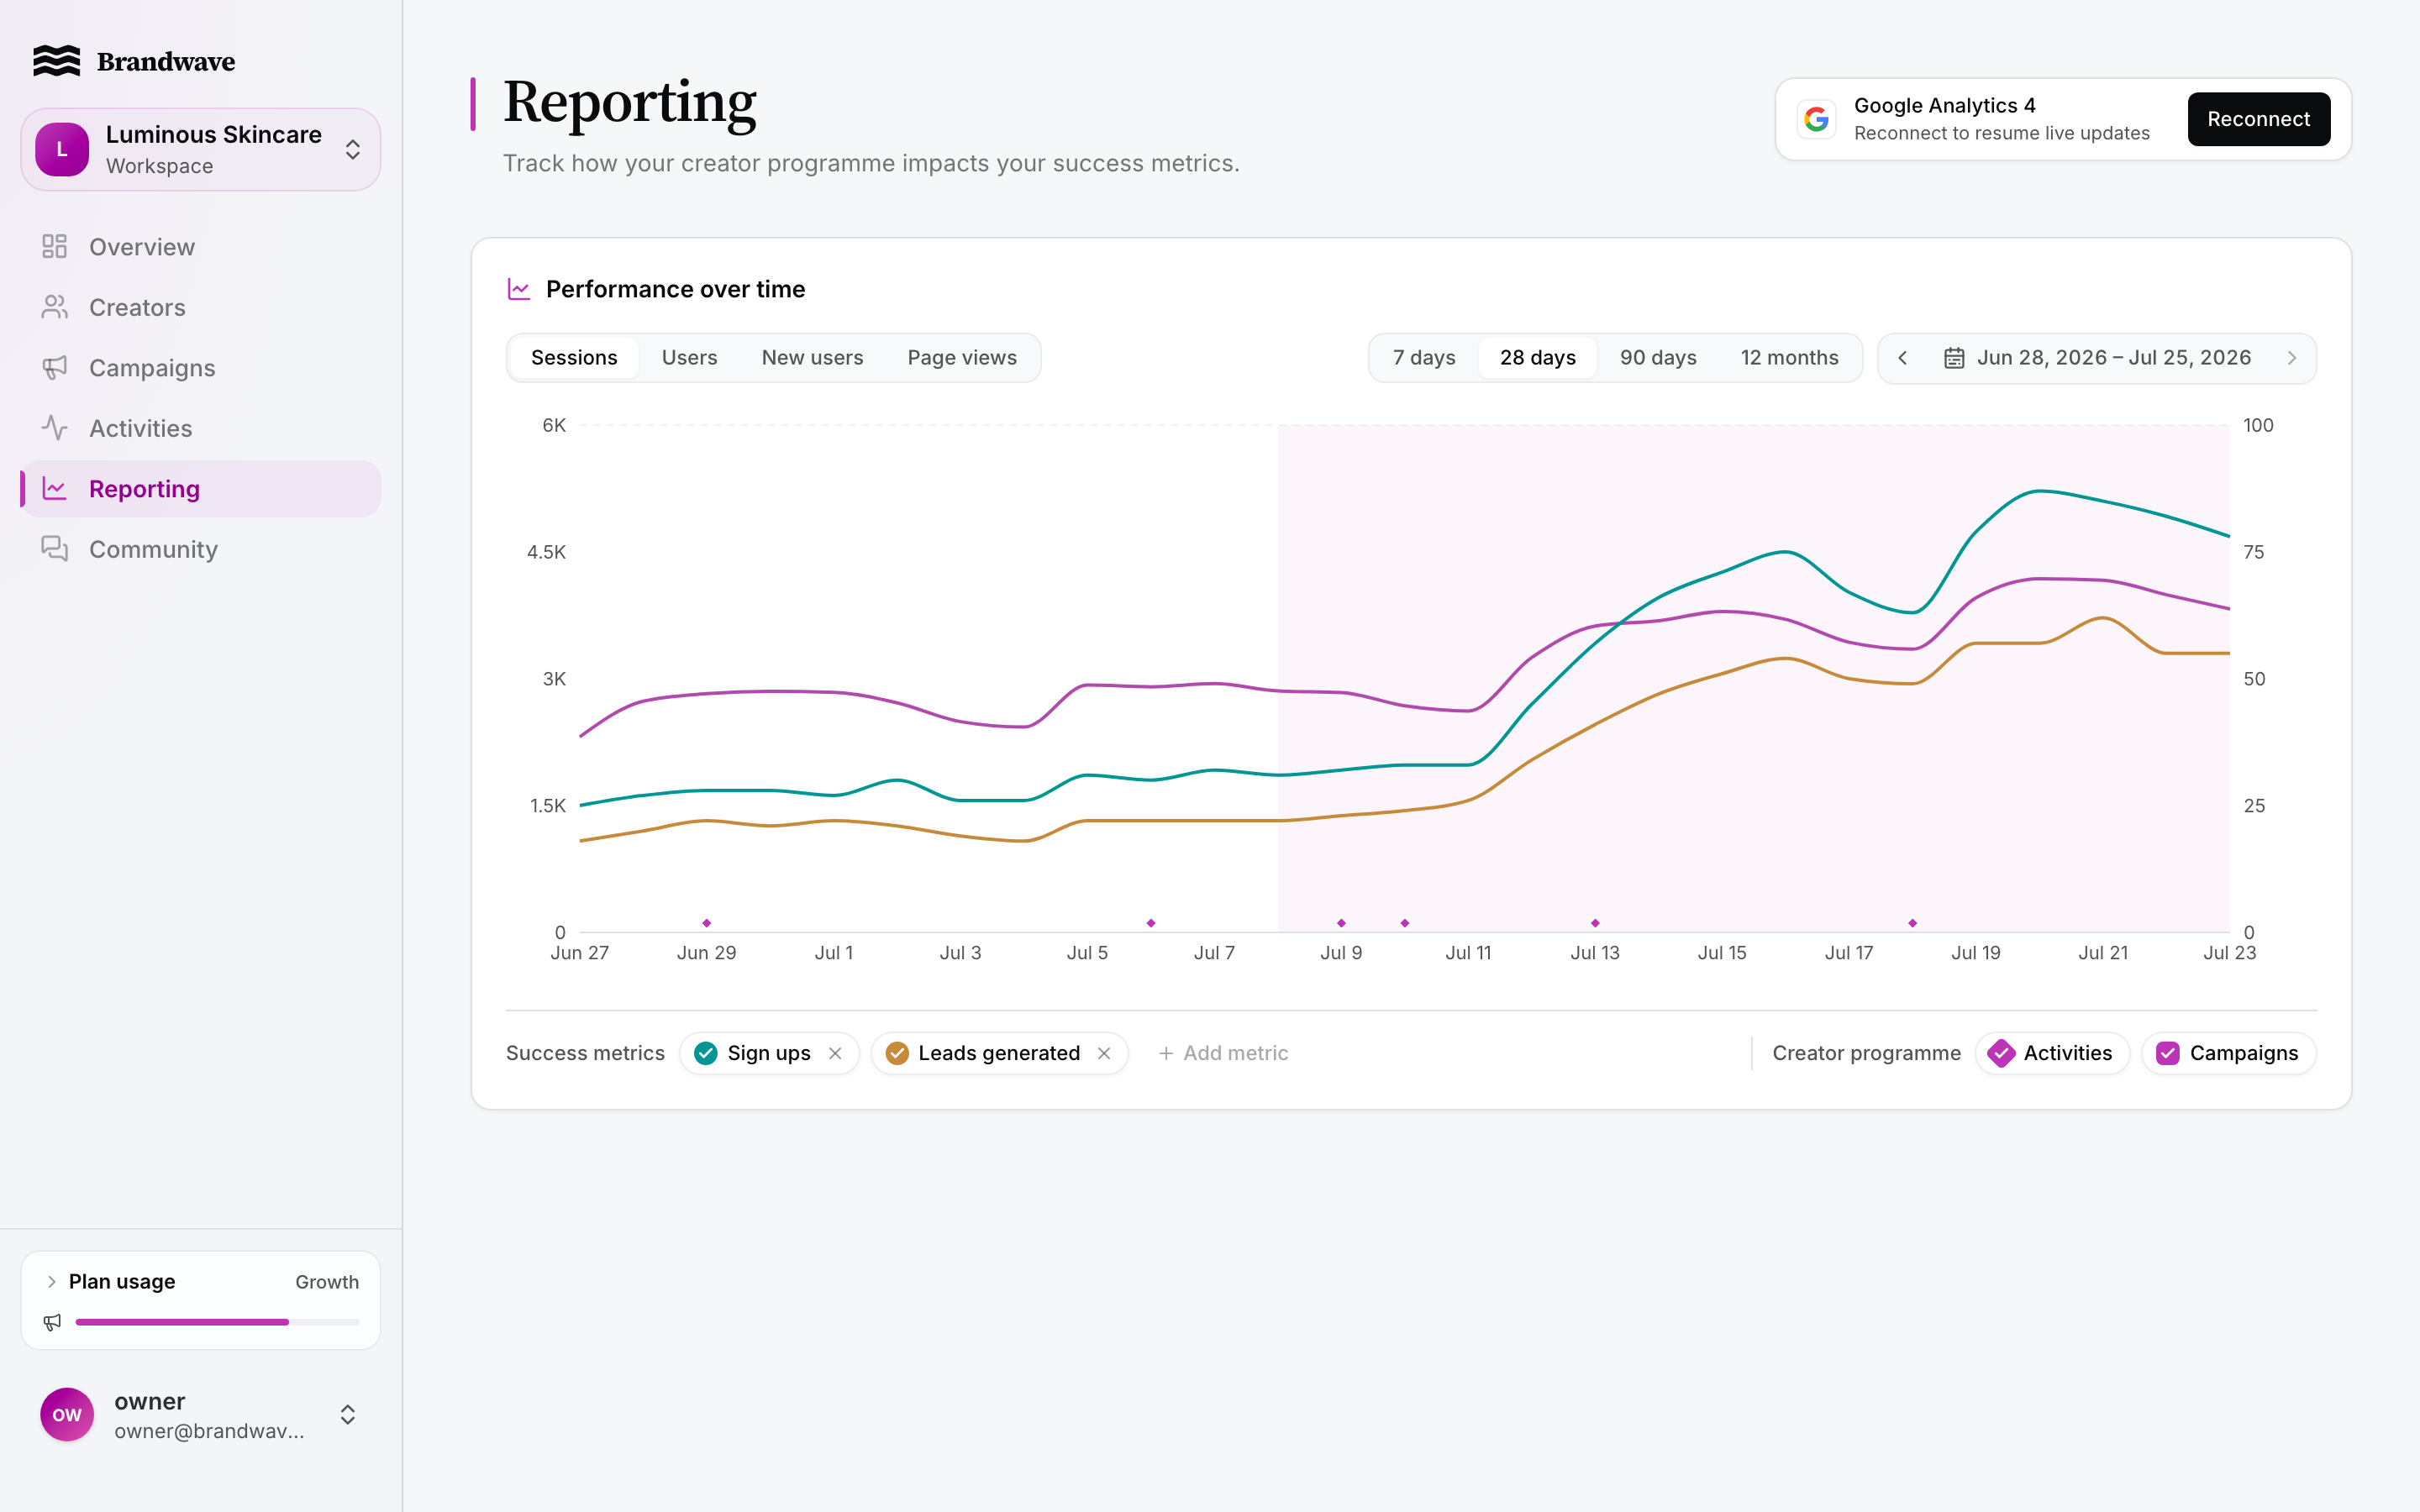Click the Community chat bubbles icon
The width and height of the screenshot is (2420, 1512).
(x=54, y=549)
